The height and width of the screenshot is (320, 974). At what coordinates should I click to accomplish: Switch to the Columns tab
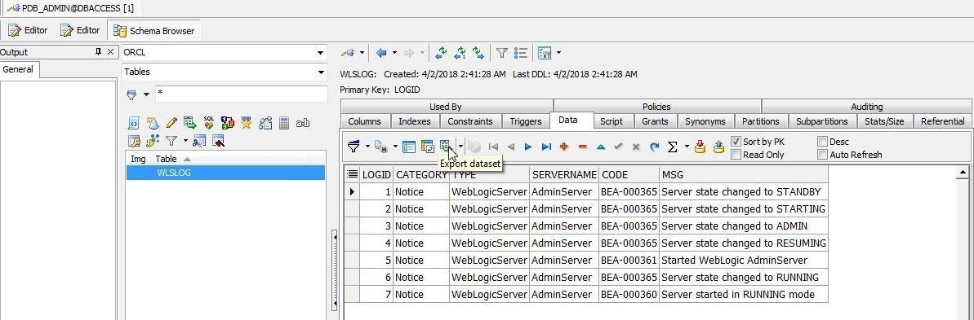point(365,121)
